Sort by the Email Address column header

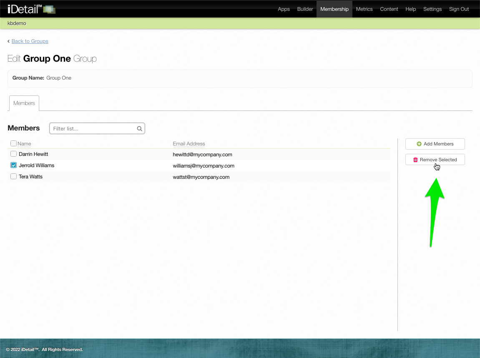tap(189, 143)
